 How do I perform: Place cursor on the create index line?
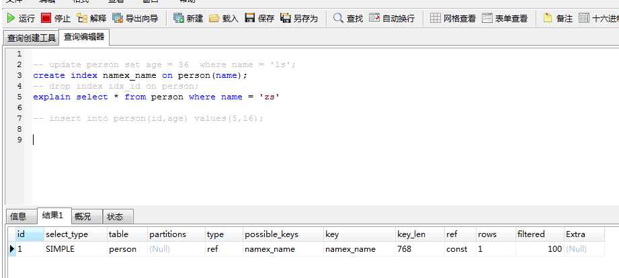point(140,75)
